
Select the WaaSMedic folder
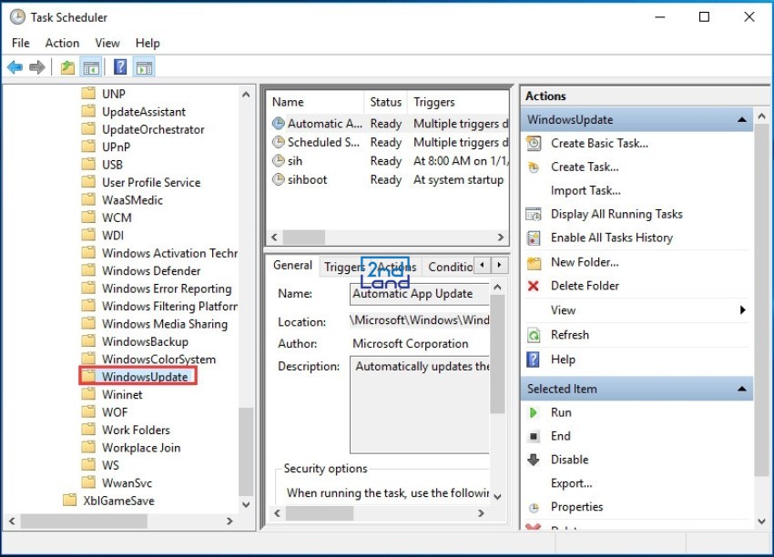coord(132,200)
